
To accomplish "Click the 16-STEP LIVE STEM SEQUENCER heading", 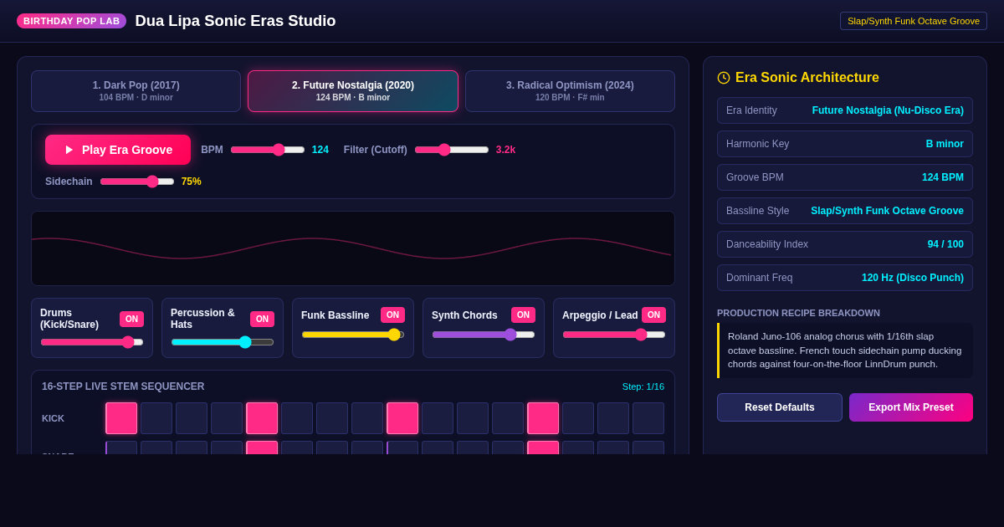I will [x=123, y=386].
